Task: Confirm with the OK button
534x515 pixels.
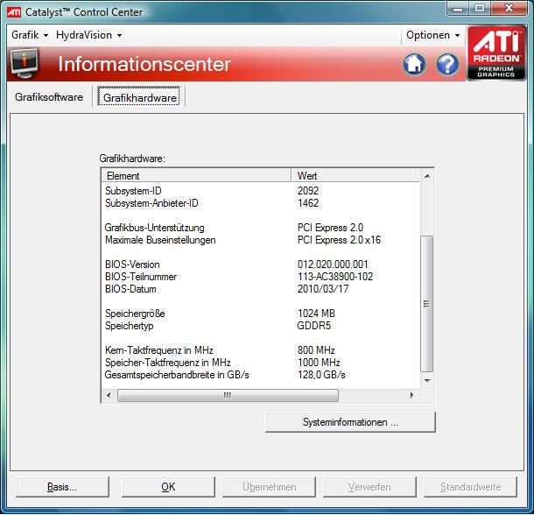Action: (168, 487)
